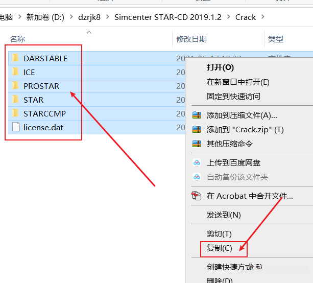This screenshot has height=283, width=313.
Task: Select the PROSTAR folder name
Action: (x=41, y=86)
